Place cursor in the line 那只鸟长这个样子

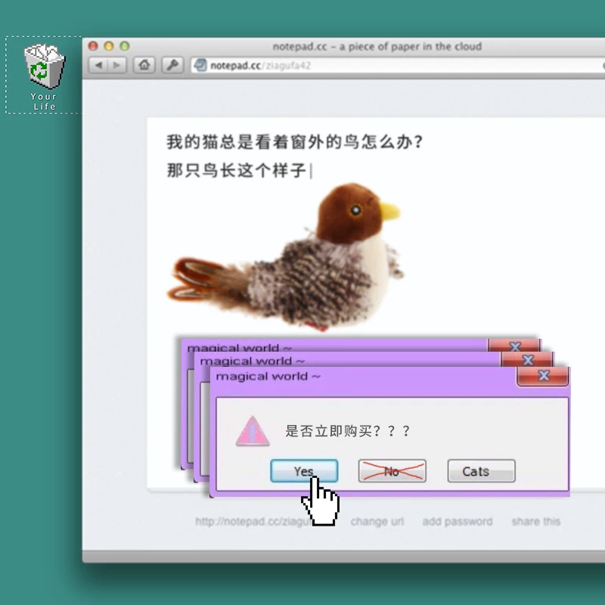(237, 170)
